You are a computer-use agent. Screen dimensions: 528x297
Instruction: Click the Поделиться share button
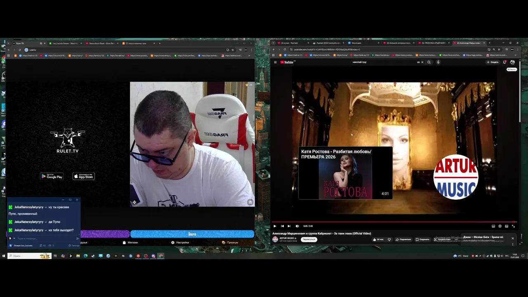pos(403,239)
